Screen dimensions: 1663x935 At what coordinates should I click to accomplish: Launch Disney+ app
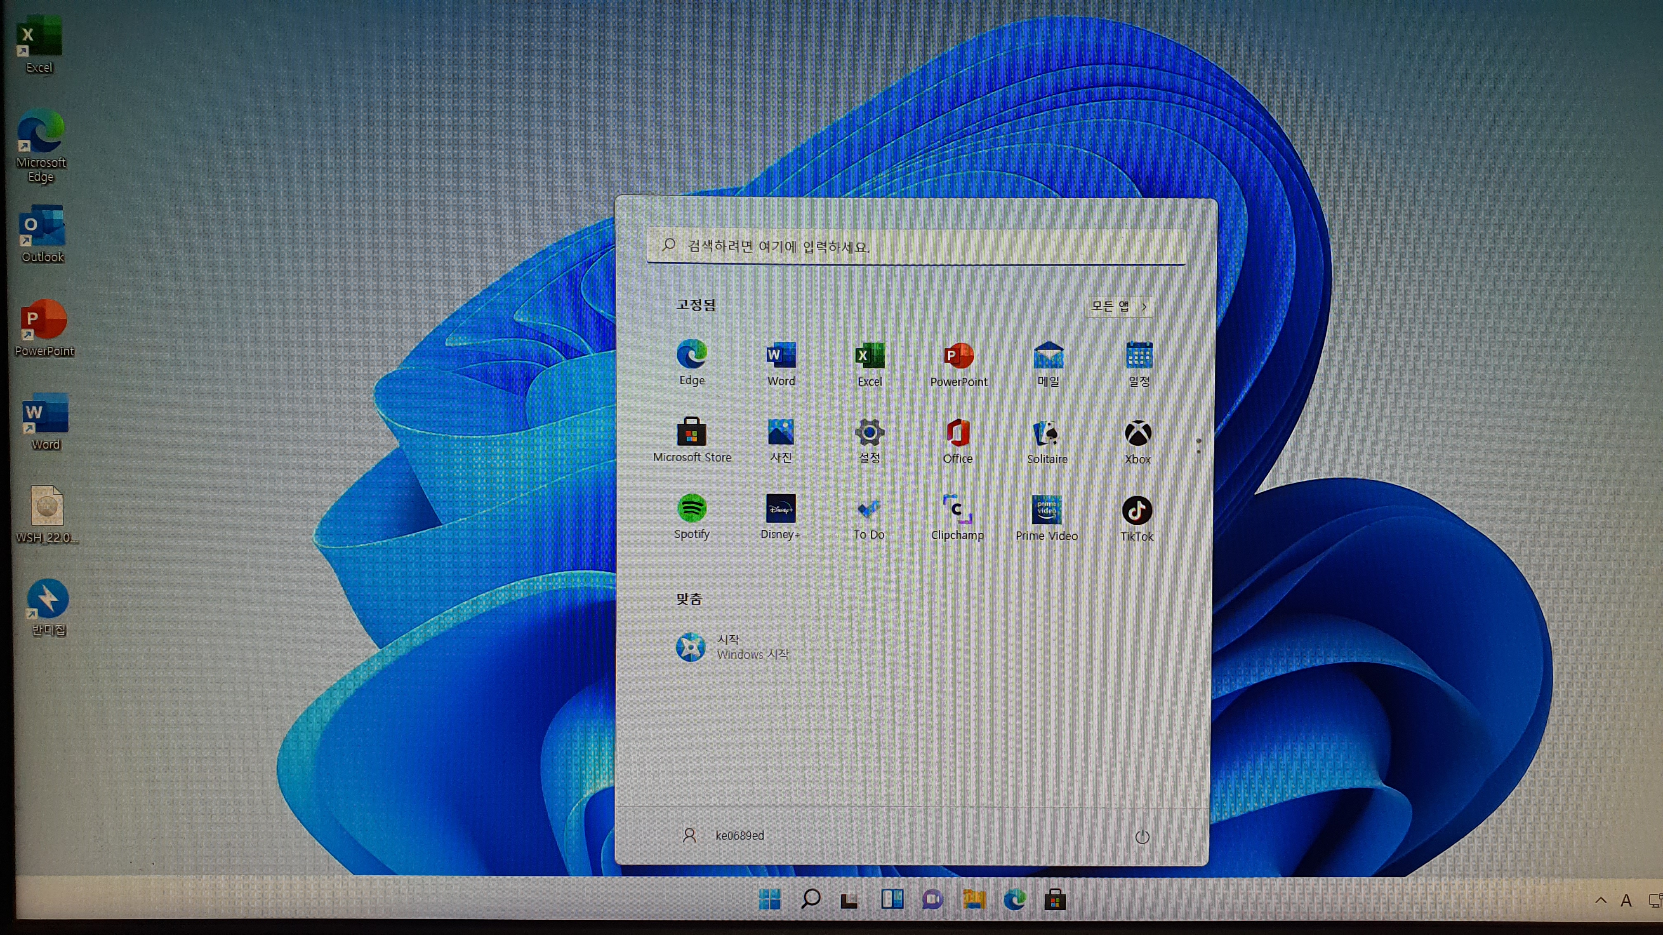(x=780, y=517)
